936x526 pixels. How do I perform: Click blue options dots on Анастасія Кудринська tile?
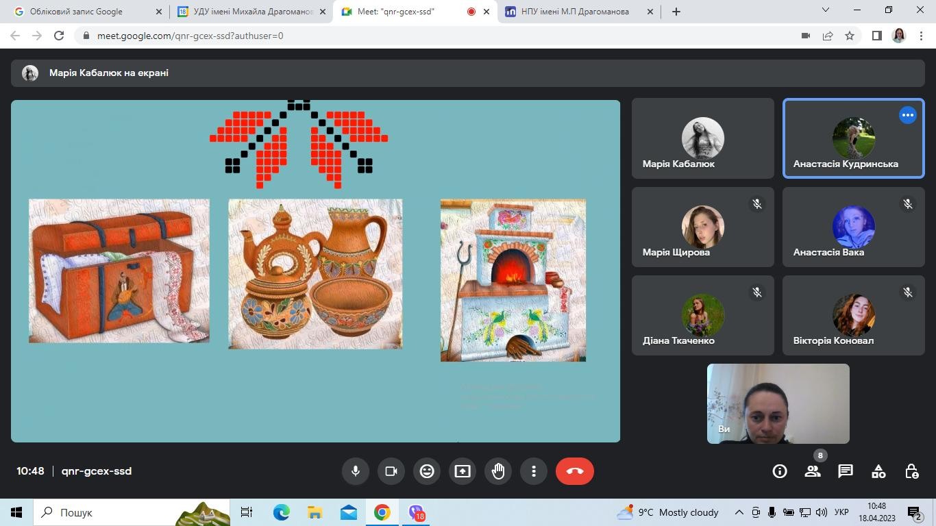click(x=908, y=115)
